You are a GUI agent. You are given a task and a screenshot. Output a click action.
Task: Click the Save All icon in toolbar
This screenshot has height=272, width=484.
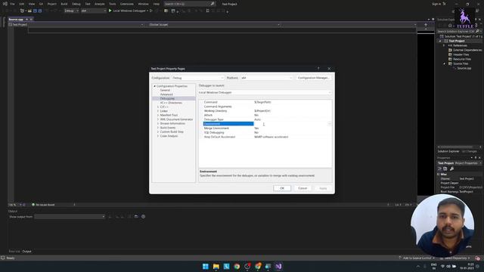click(x=40, y=11)
